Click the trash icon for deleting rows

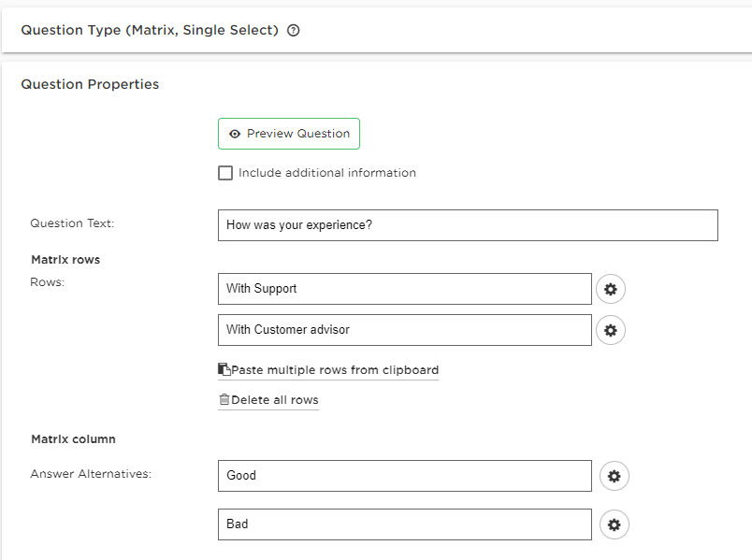(224, 399)
